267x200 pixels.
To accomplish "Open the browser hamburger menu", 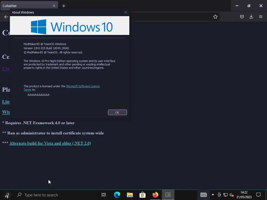I will click(261, 17).
